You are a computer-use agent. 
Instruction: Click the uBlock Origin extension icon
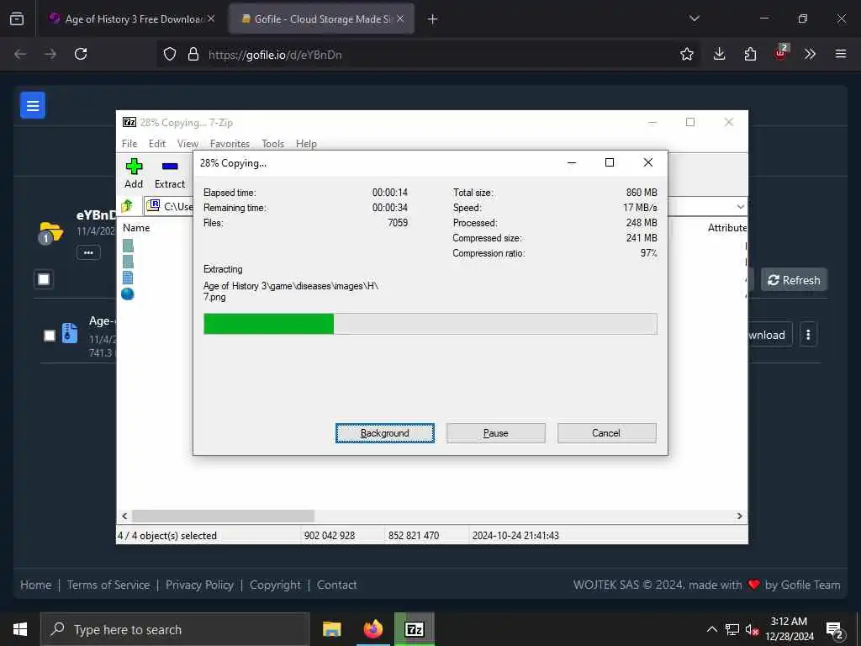click(781, 53)
